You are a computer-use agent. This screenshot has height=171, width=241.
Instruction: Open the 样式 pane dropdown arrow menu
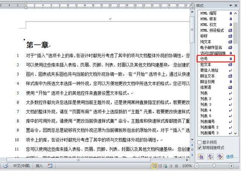230,6
